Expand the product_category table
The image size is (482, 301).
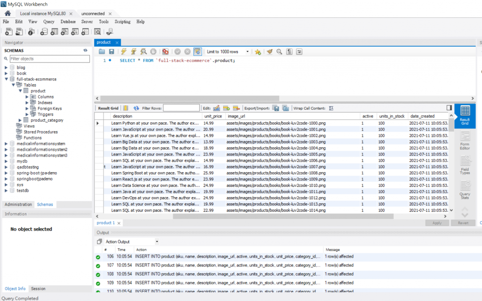click(x=20, y=120)
